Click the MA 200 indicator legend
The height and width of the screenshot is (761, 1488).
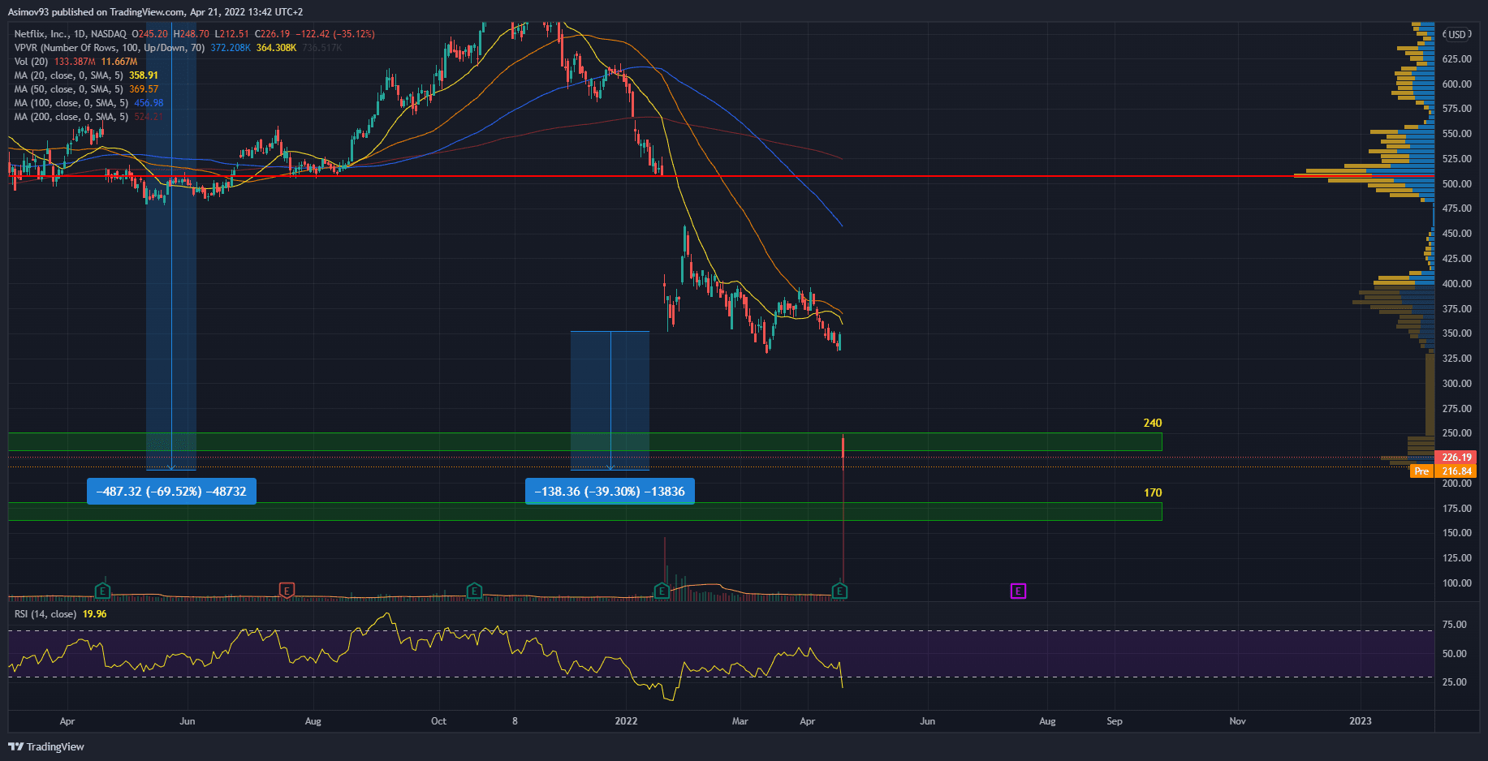(71, 117)
